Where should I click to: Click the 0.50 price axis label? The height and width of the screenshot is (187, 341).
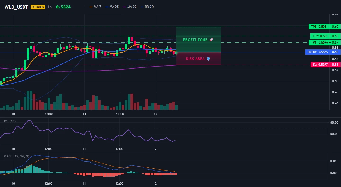click(335, 81)
